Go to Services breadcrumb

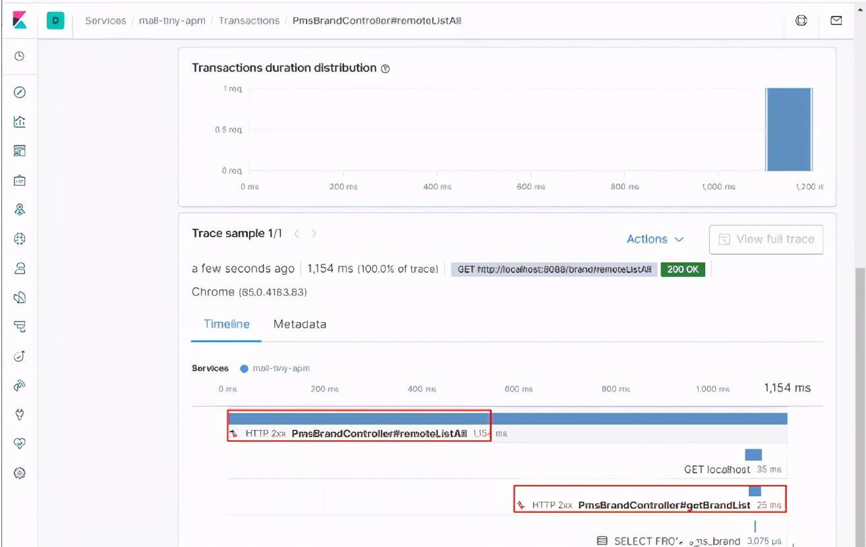point(105,20)
